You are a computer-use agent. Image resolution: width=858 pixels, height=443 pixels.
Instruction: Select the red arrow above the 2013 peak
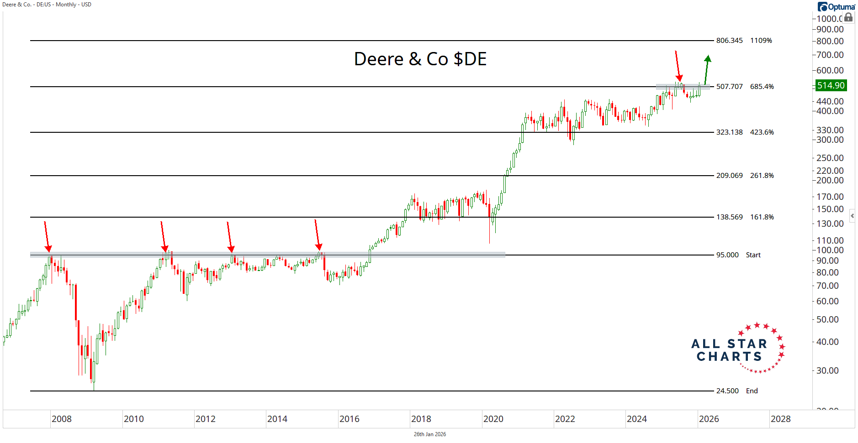230,237
